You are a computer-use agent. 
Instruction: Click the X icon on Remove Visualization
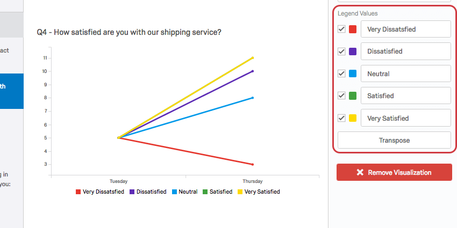coord(360,172)
